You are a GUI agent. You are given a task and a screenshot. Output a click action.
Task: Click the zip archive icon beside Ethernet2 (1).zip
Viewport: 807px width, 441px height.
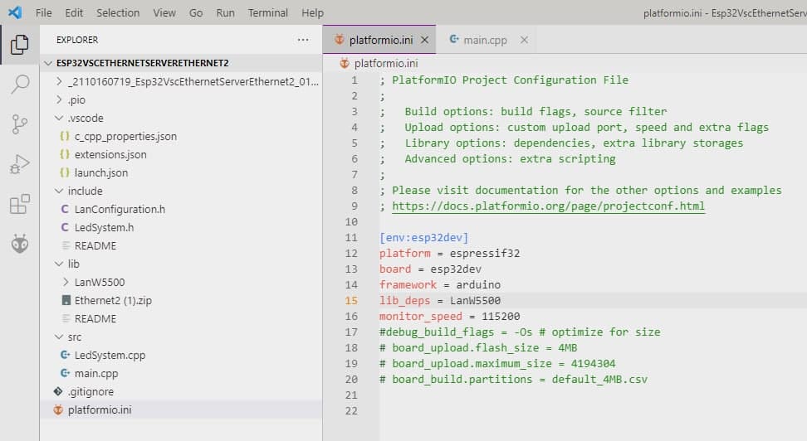pyautogui.click(x=66, y=300)
